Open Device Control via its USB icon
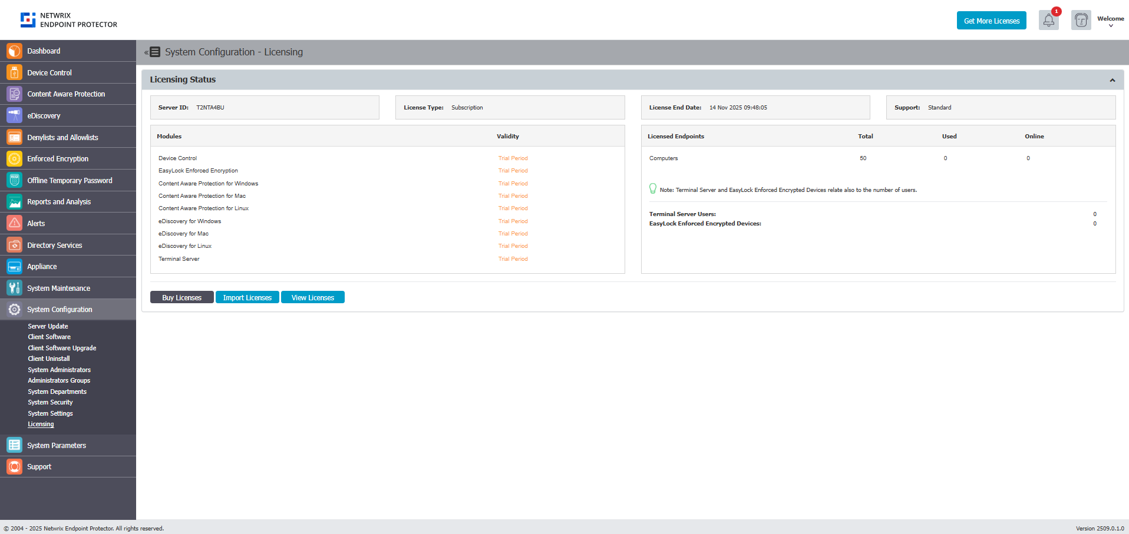 click(x=14, y=72)
